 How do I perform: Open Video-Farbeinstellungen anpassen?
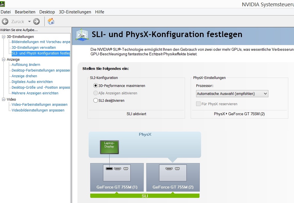pos(40,105)
